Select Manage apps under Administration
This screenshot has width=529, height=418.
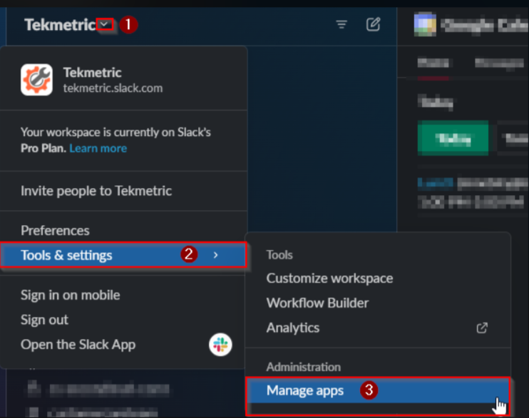pyautogui.click(x=378, y=390)
